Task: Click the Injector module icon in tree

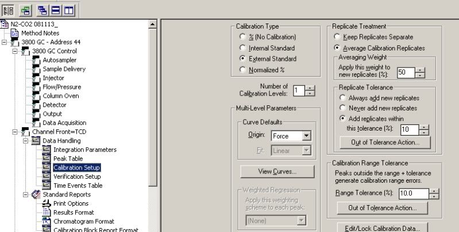Action: pyautogui.click(x=36, y=78)
